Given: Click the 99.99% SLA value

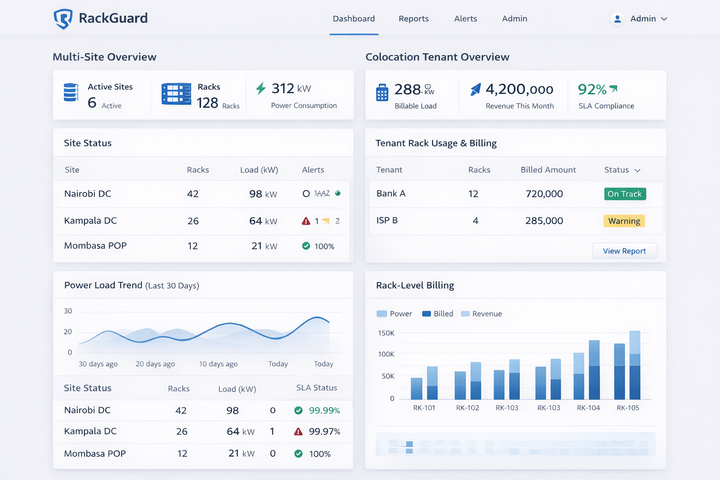Looking at the screenshot, I should click(x=324, y=411).
